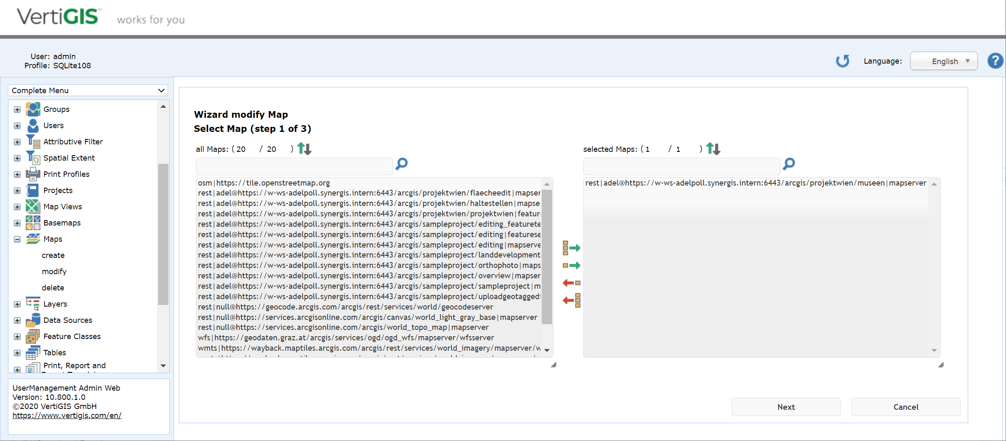Click the all Maps filter text field
Screen dimensions: 1006x441
[x=294, y=166]
